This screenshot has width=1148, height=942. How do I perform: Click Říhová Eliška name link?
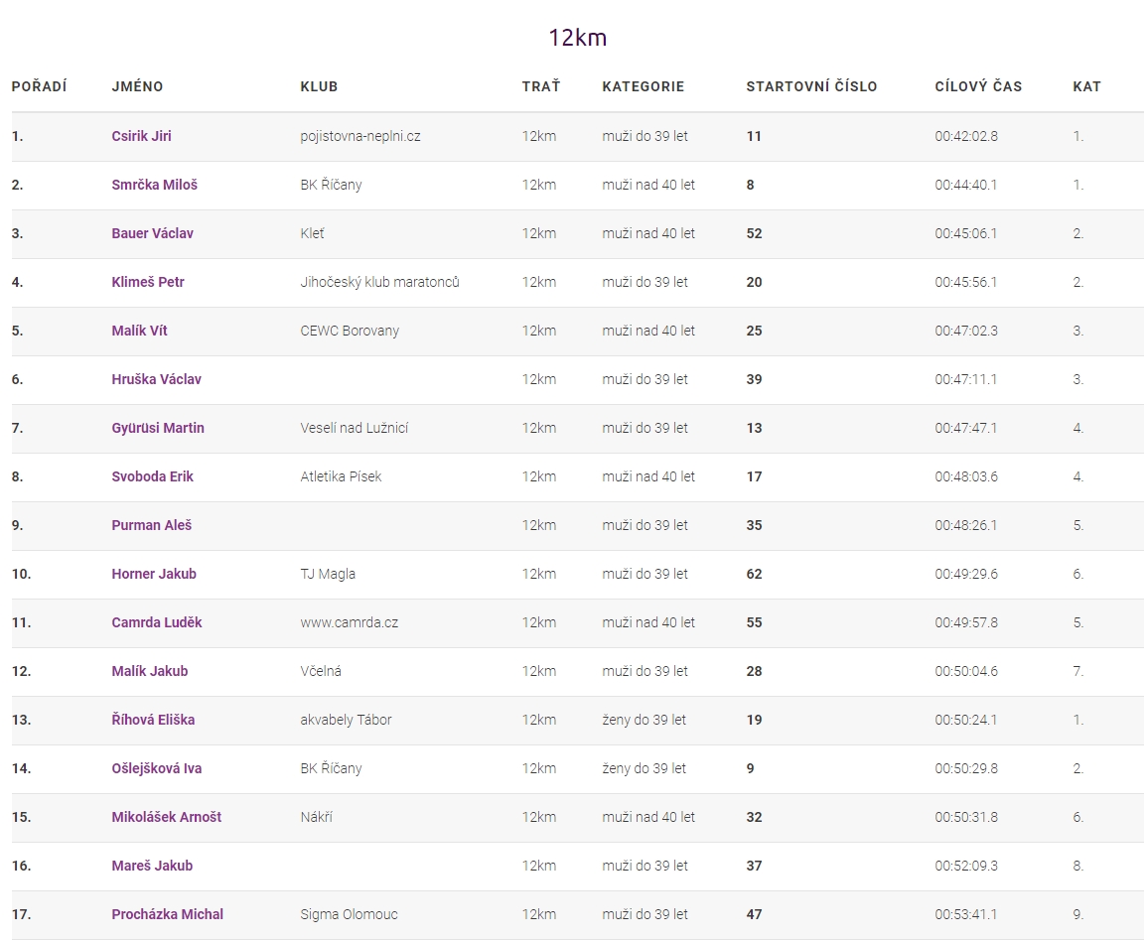pyautogui.click(x=153, y=720)
